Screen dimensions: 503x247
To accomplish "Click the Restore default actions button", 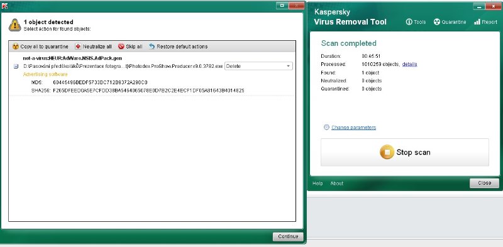I will [x=178, y=47].
